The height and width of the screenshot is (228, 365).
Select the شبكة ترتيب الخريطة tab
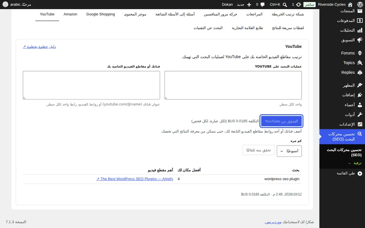[288, 14]
